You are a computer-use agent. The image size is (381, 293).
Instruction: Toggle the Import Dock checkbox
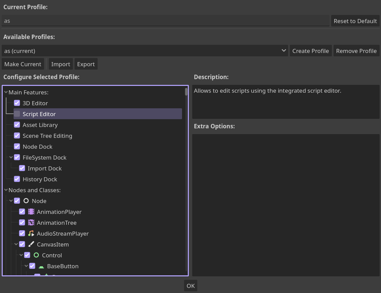tap(22, 168)
